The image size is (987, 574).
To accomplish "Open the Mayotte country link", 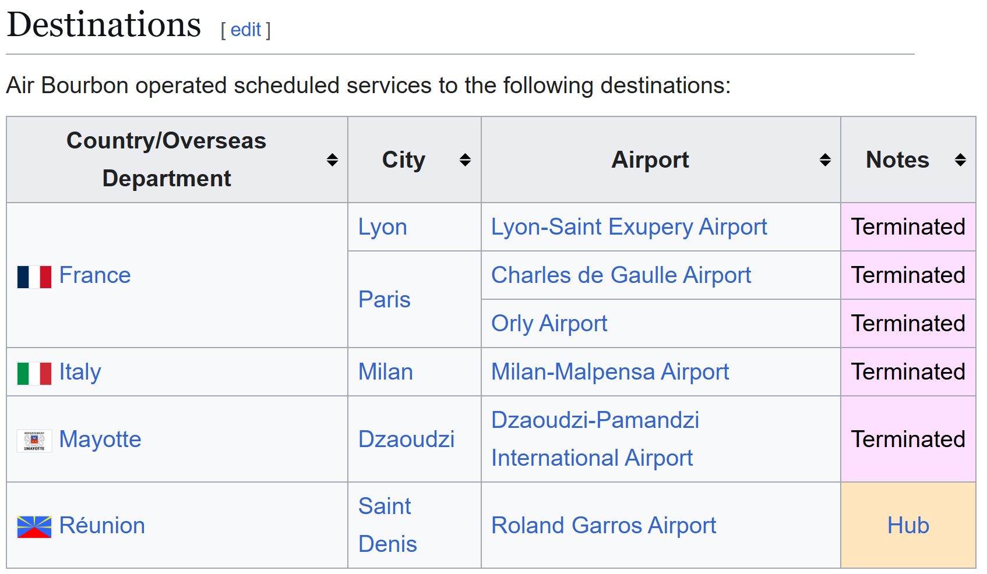I will tap(100, 440).
